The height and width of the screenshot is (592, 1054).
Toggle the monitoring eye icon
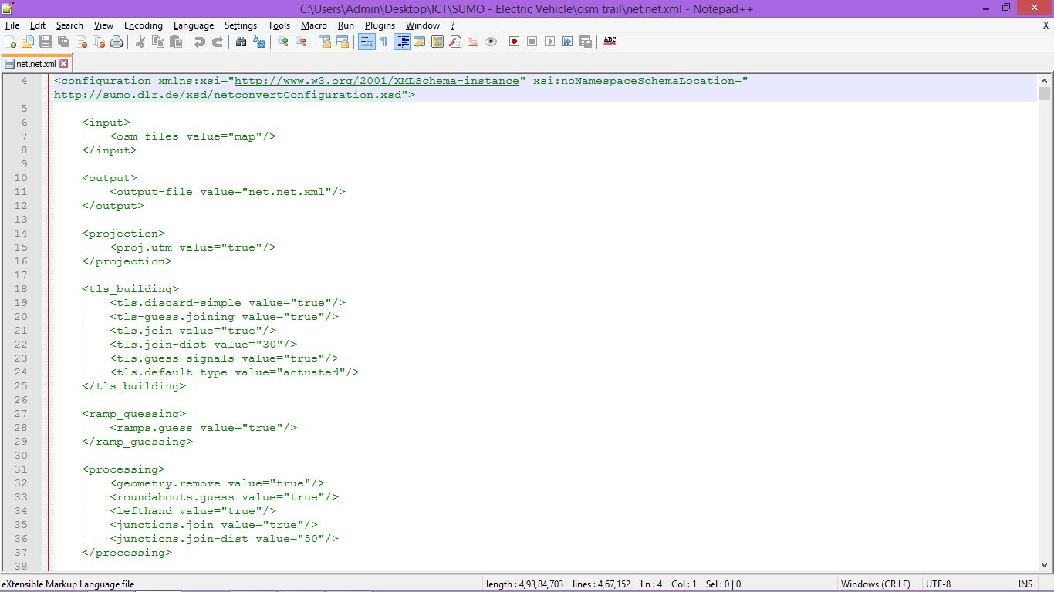coord(491,42)
